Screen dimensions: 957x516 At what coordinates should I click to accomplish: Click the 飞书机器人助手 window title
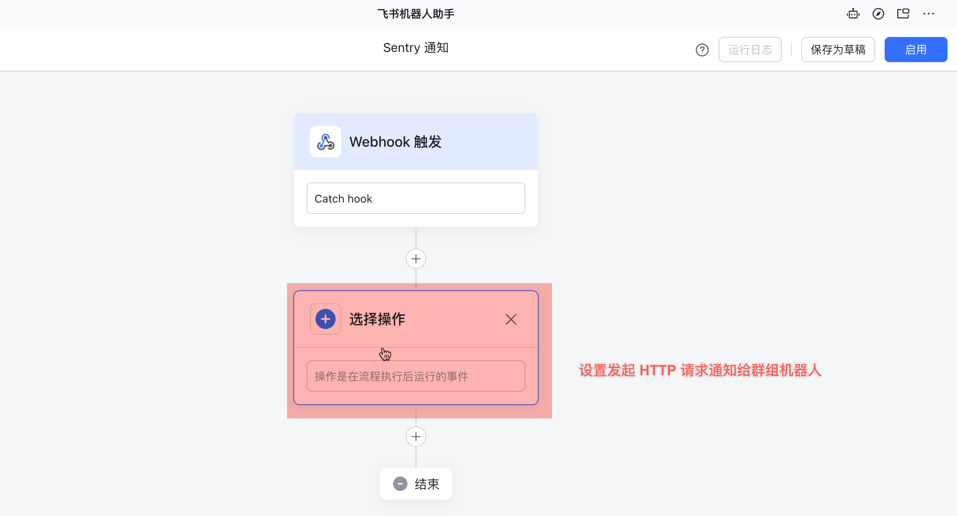coord(416,14)
